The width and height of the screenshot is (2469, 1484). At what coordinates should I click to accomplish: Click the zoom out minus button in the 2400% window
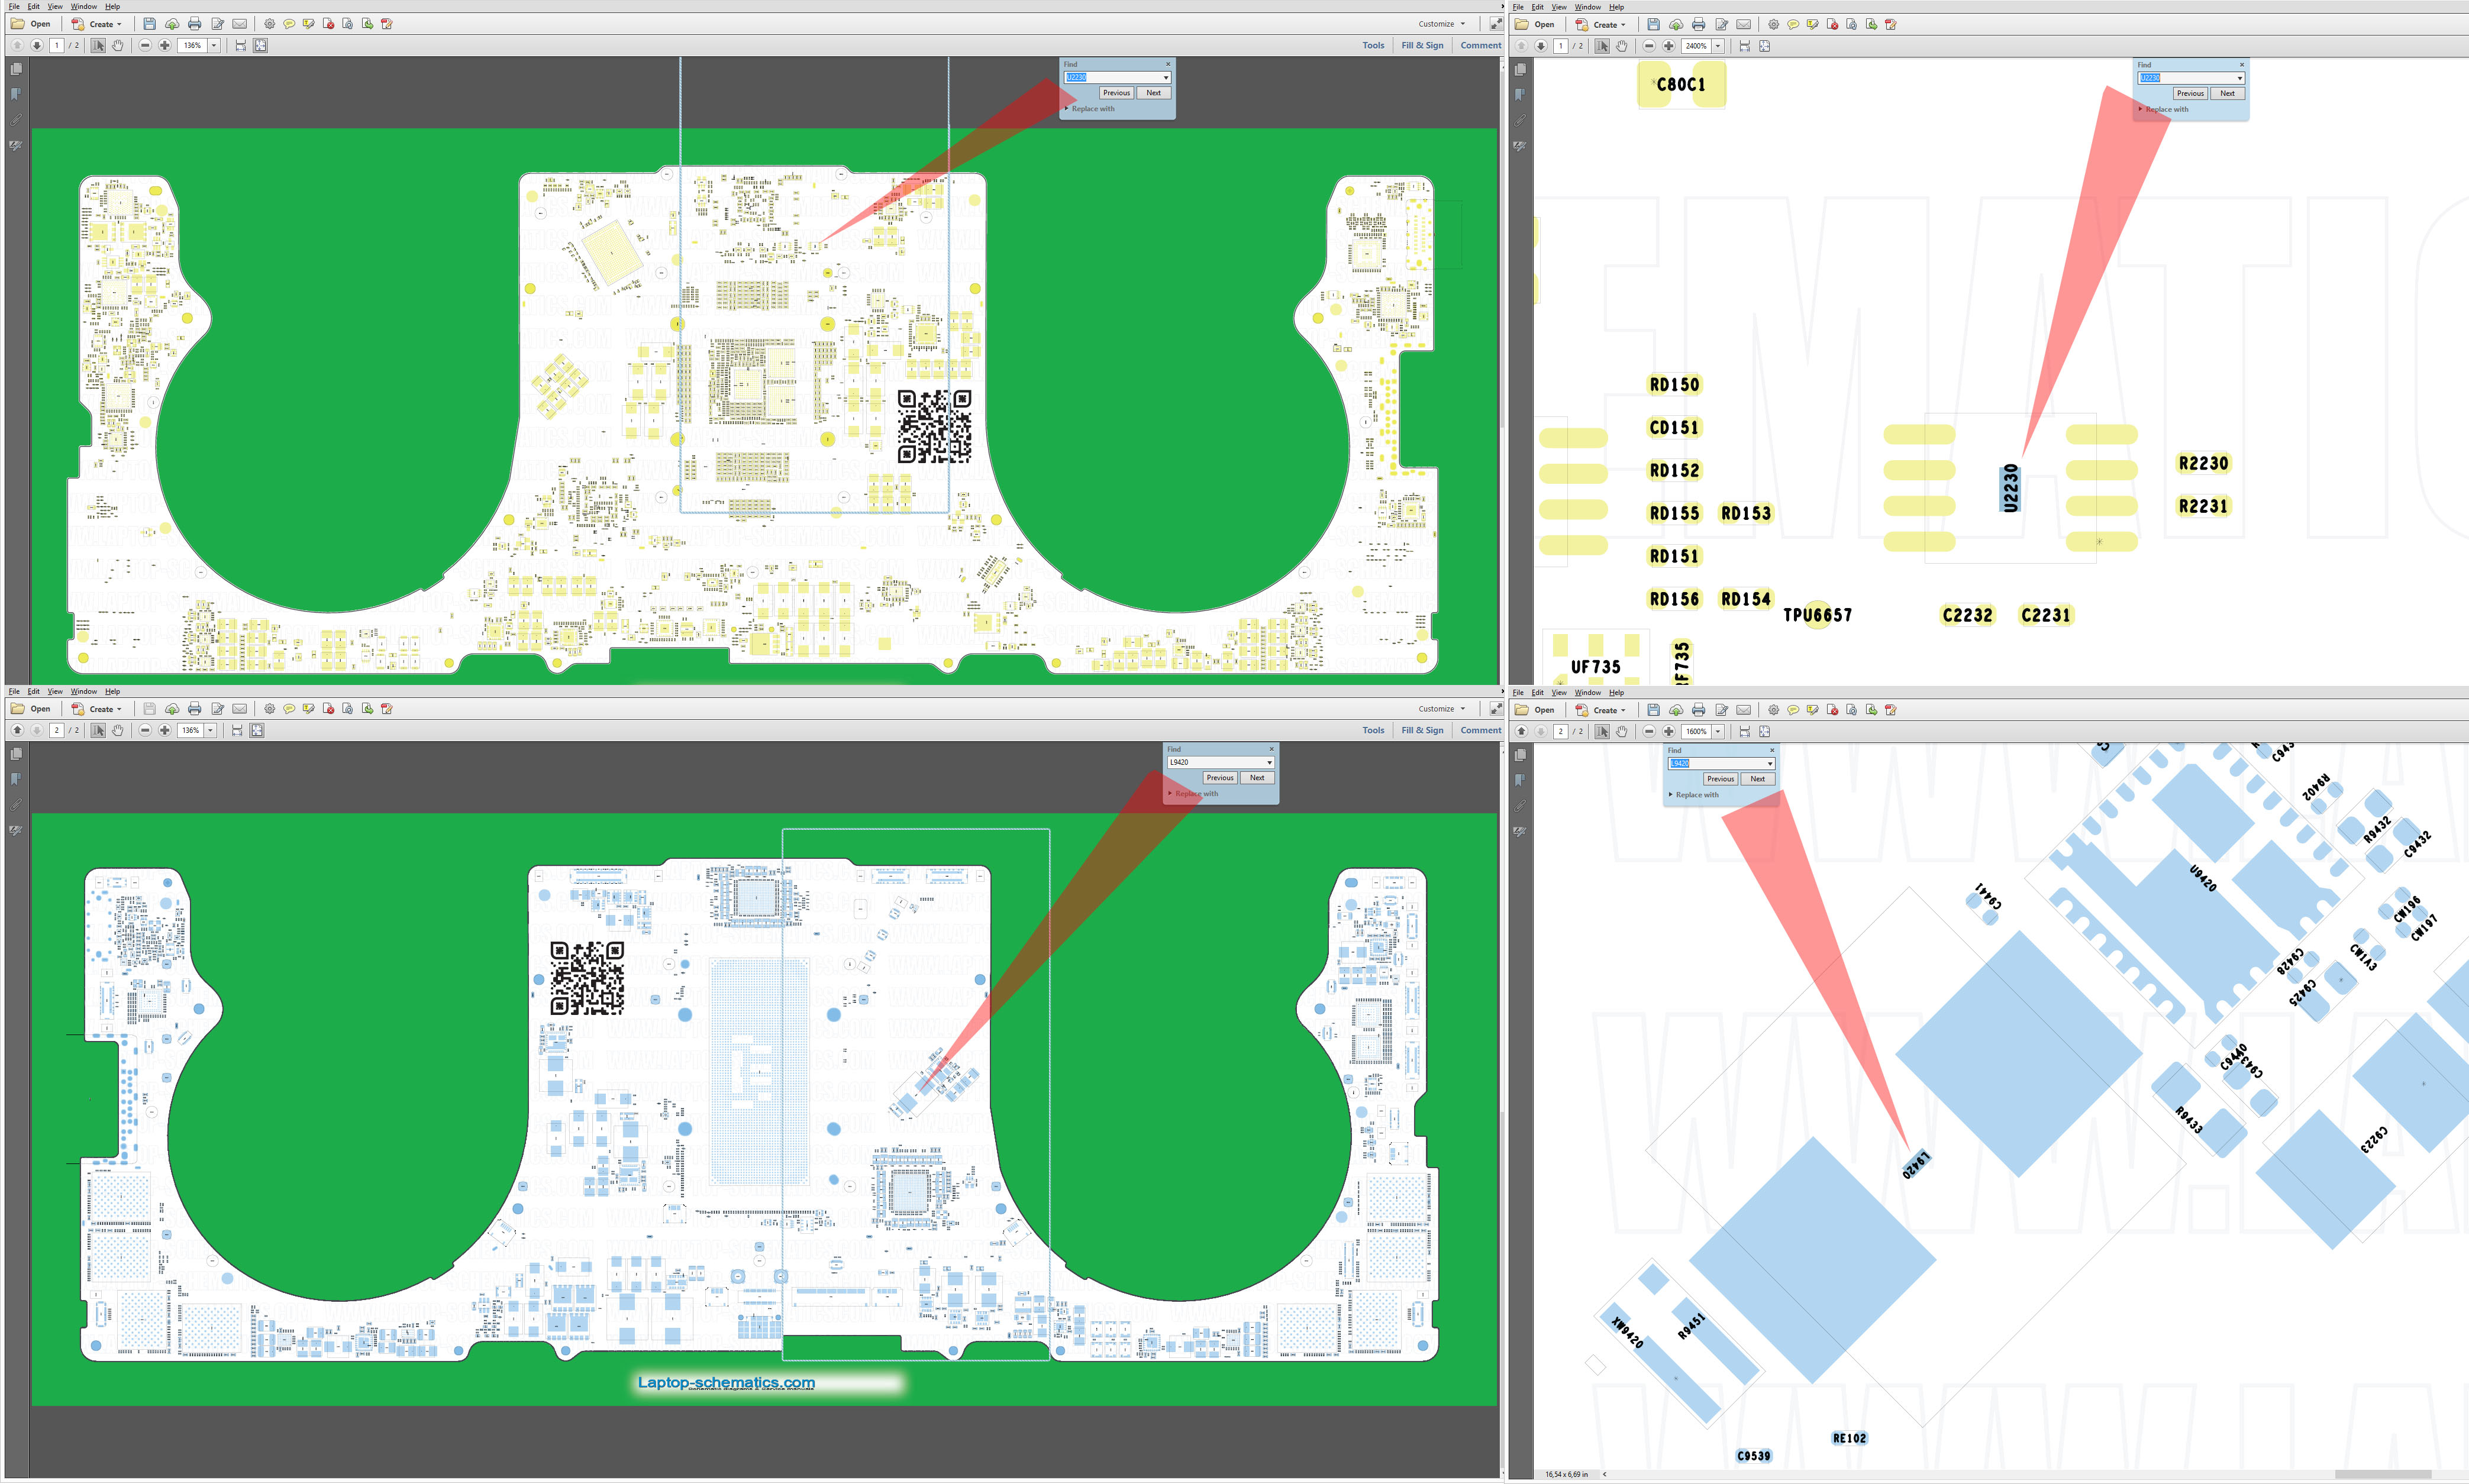coord(1649,46)
